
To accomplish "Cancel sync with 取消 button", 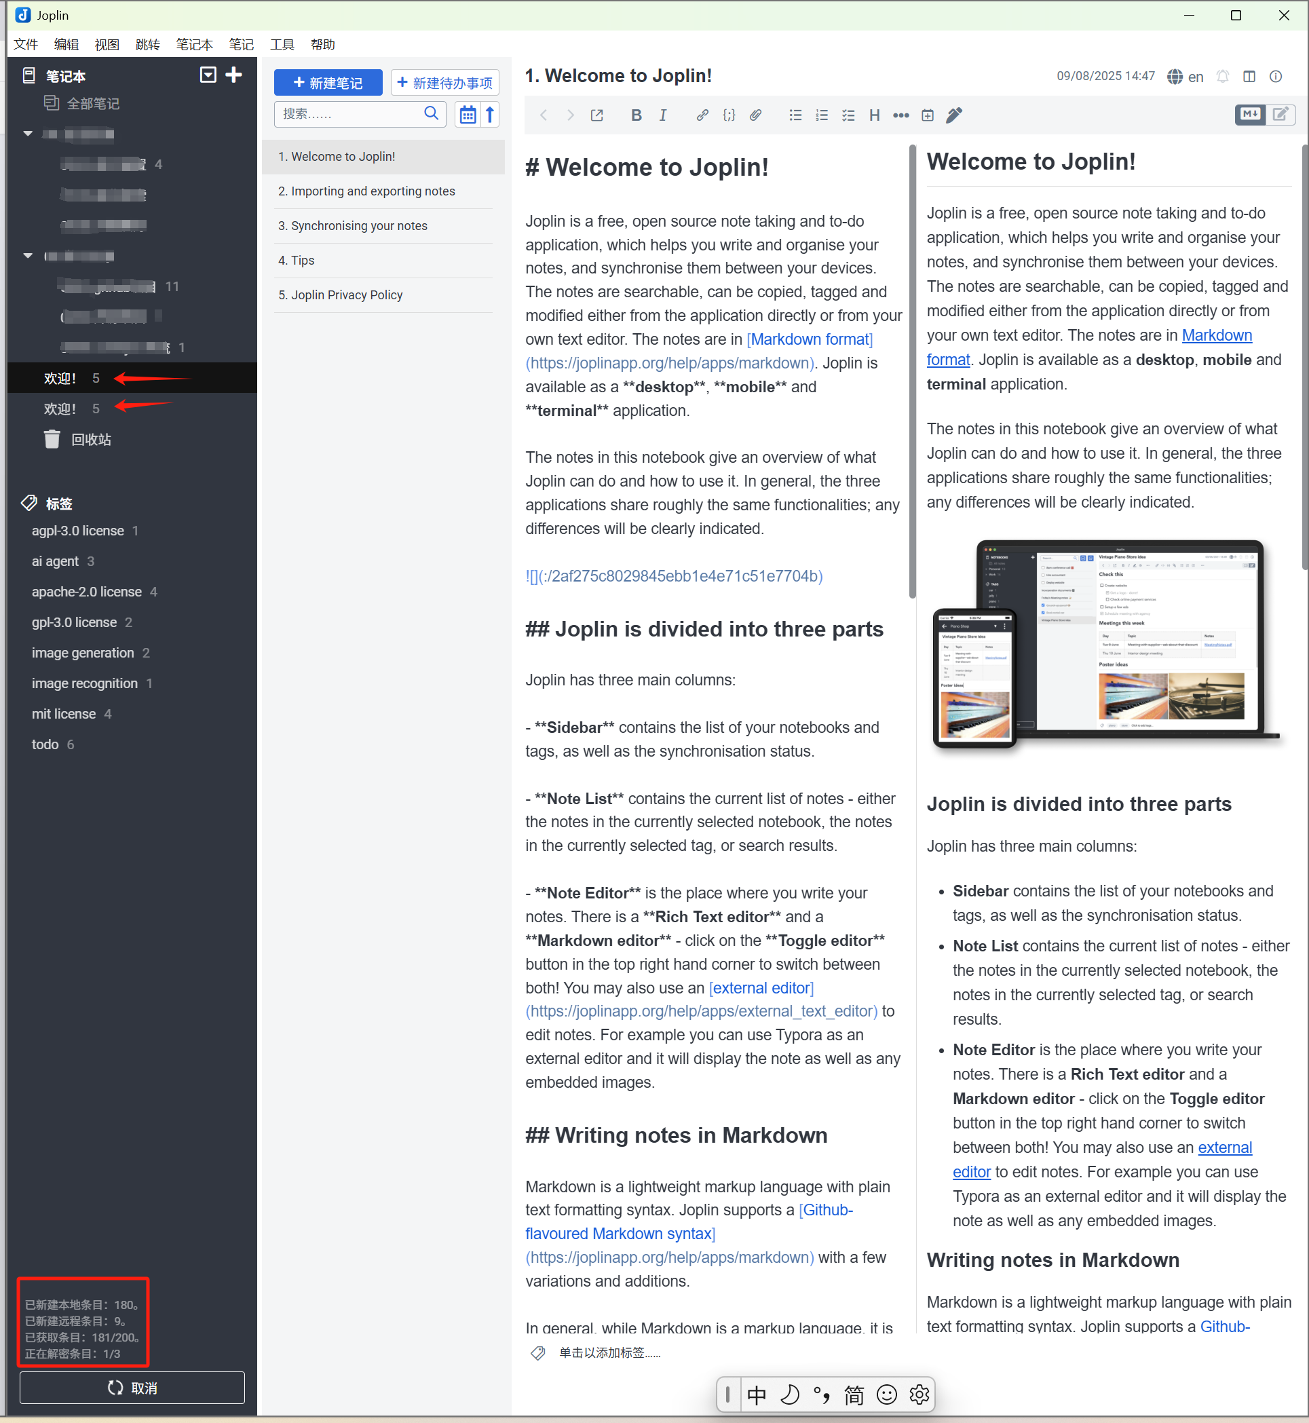I will [x=132, y=1388].
